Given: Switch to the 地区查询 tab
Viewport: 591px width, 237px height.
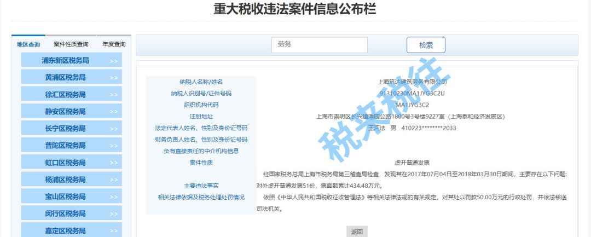Looking at the screenshot, I should (x=28, y=44).
